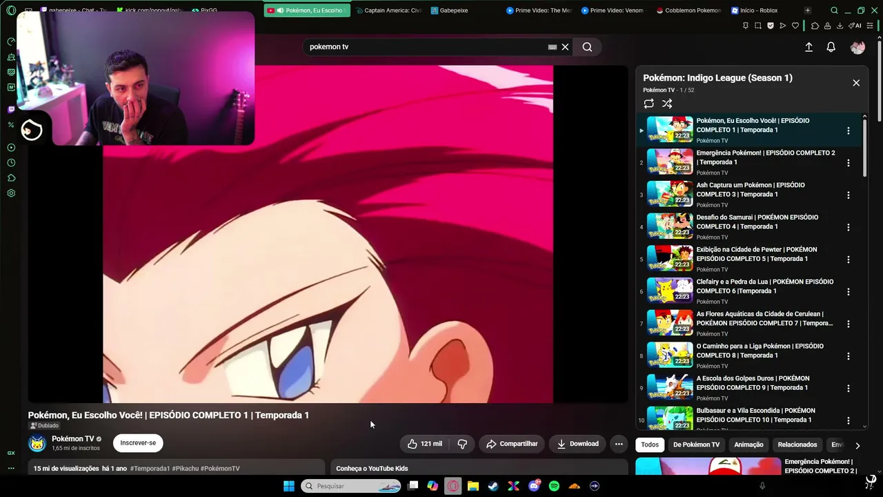Open YouTube notifications bell

(831, 47)
